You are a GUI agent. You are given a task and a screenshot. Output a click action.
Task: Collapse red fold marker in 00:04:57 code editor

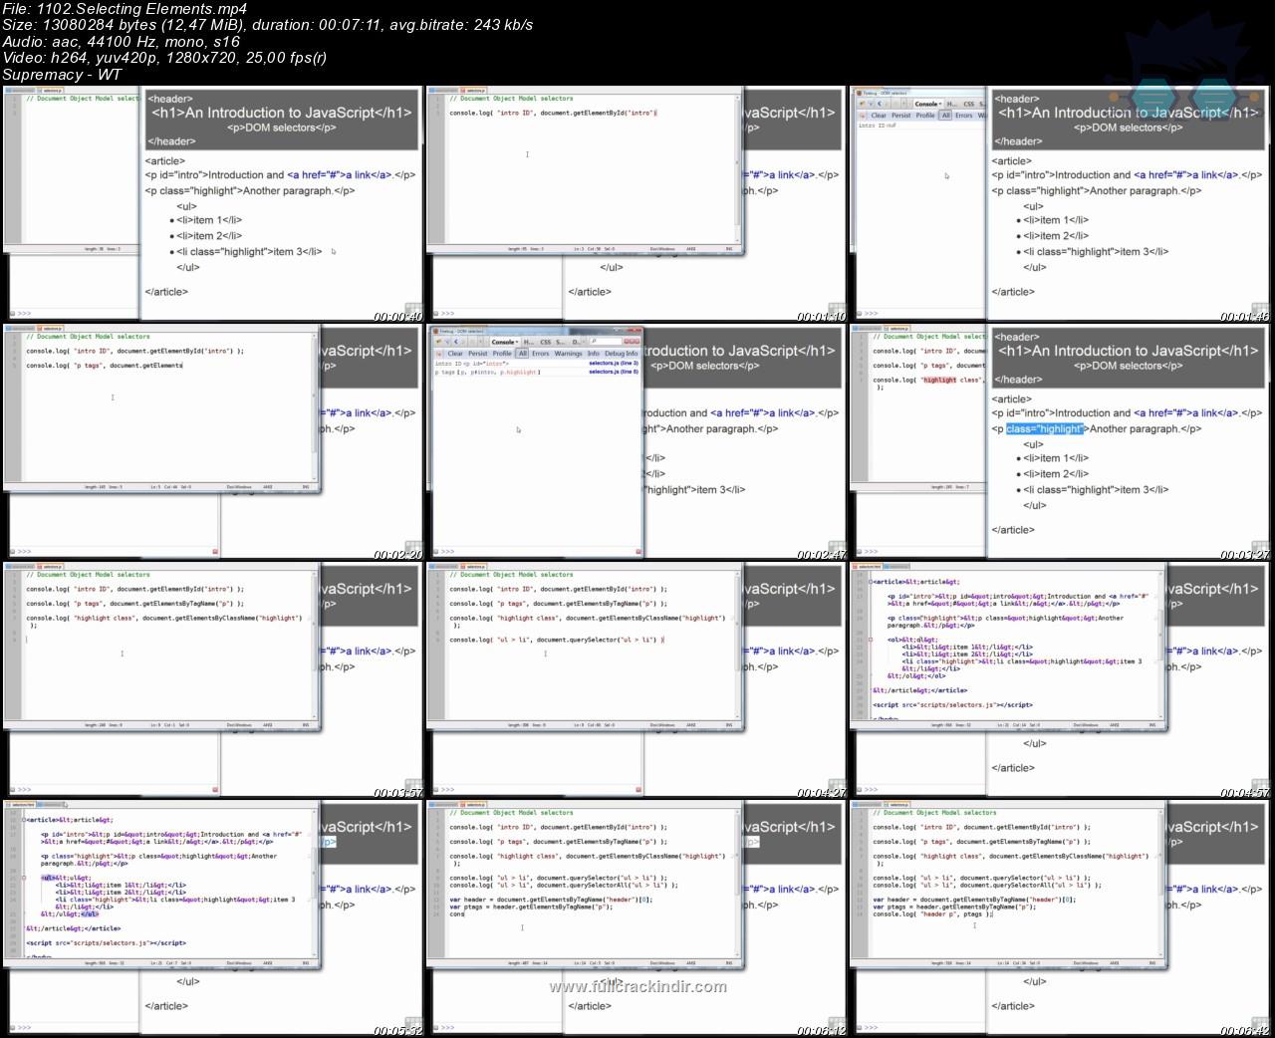[870, 640]
